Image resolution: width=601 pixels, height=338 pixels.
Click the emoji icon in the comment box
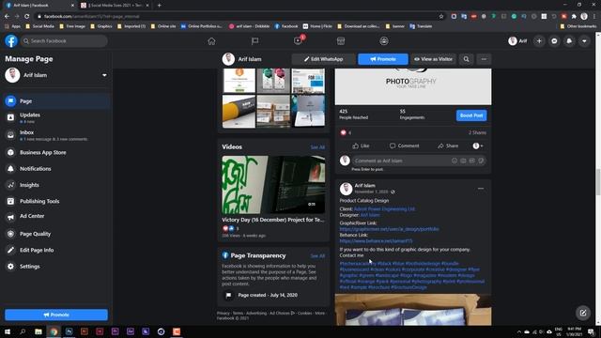point(455,161)
